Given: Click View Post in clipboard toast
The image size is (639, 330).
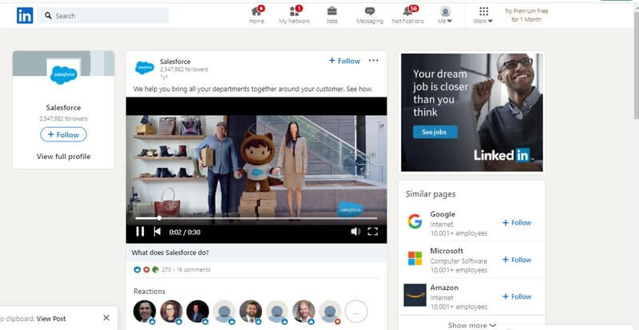Looking at the screenshot, I should point(51,319).
